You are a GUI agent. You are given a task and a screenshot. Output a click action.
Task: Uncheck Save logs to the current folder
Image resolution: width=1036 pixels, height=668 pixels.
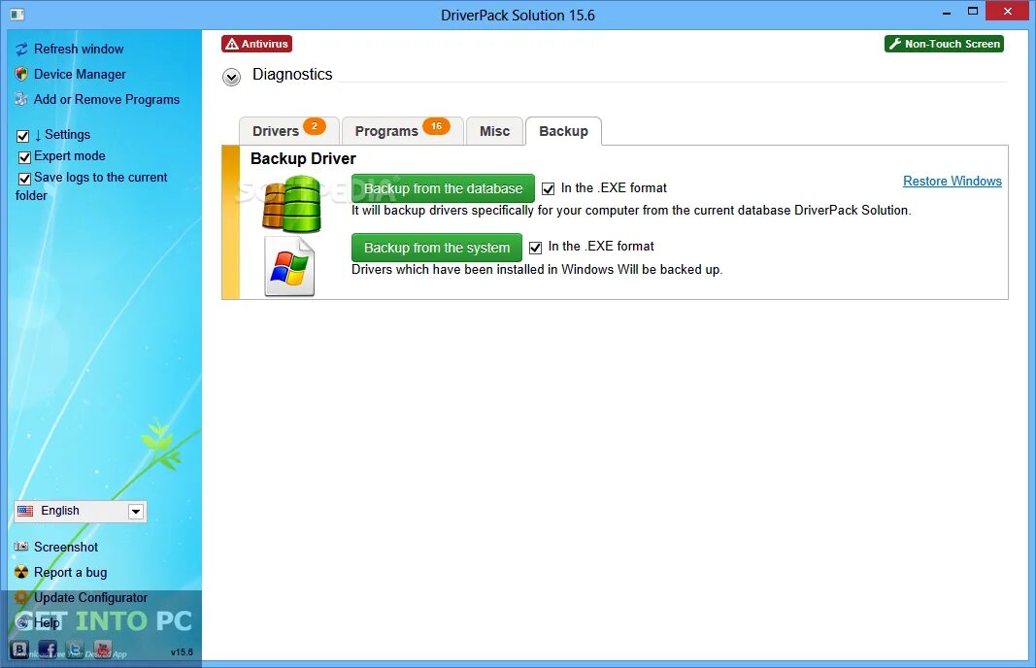(24, 177)
